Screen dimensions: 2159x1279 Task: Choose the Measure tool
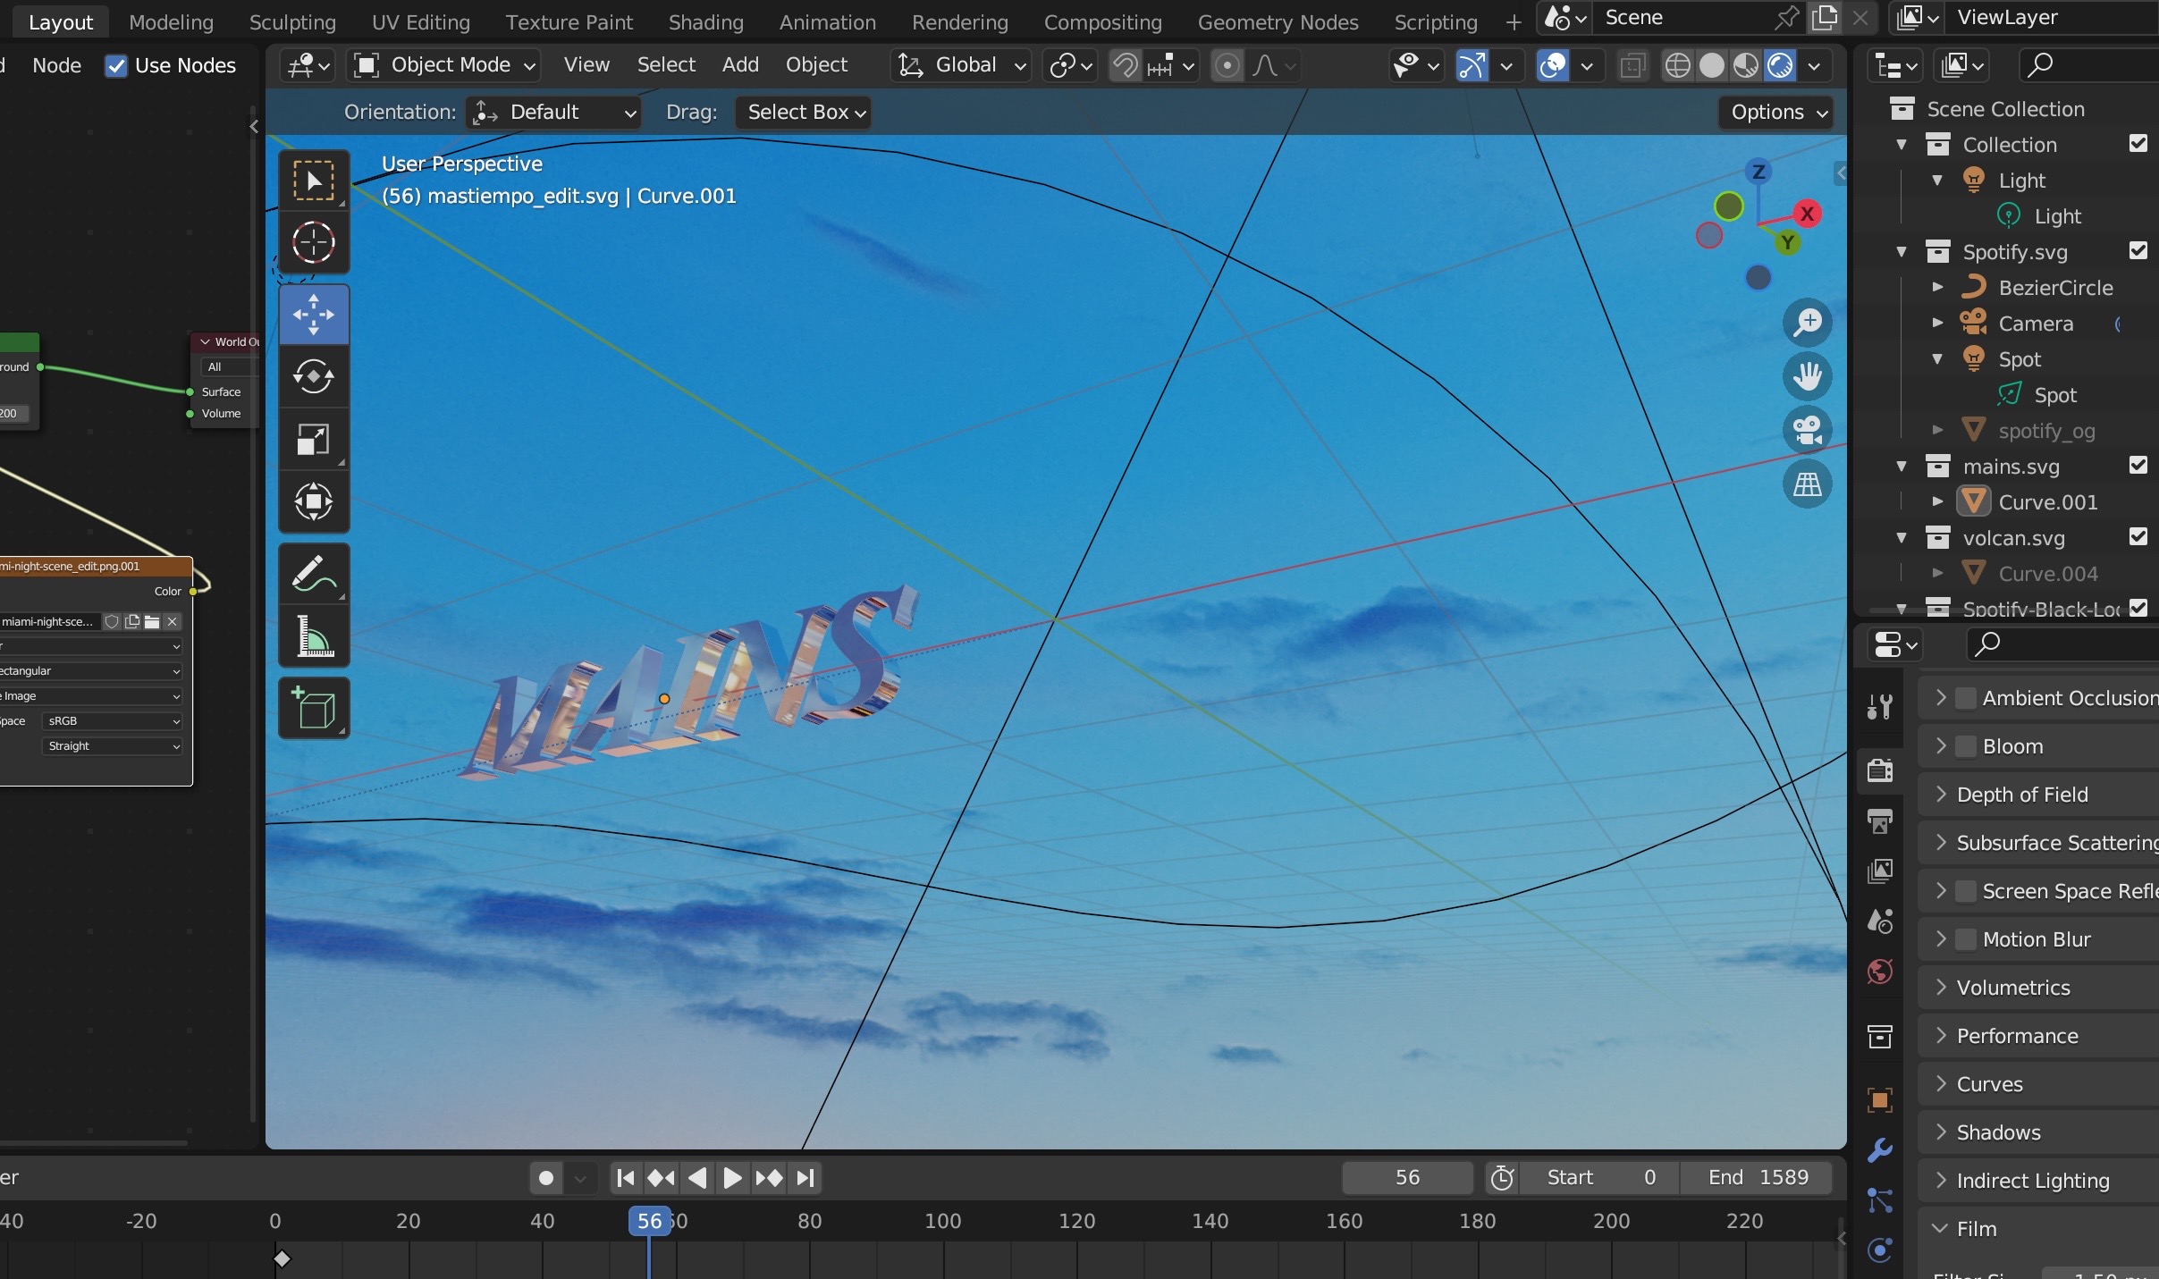pos(313,637)
